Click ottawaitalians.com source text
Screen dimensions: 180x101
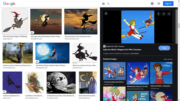[x=32, y=98]
